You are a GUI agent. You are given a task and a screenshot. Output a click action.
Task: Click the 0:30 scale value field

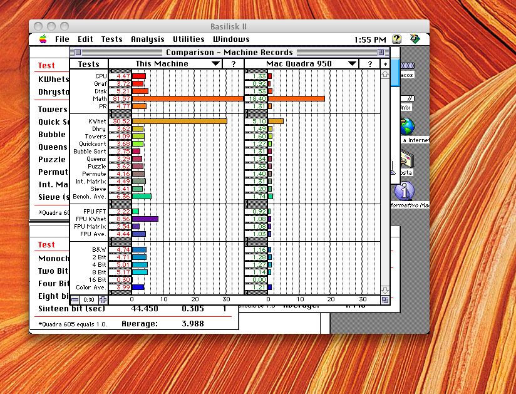click(89, 300)
